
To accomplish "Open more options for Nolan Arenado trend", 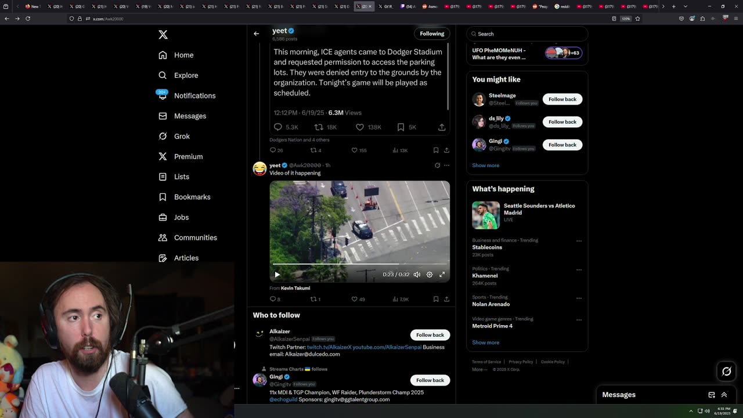I will click(x=579, y=298).
